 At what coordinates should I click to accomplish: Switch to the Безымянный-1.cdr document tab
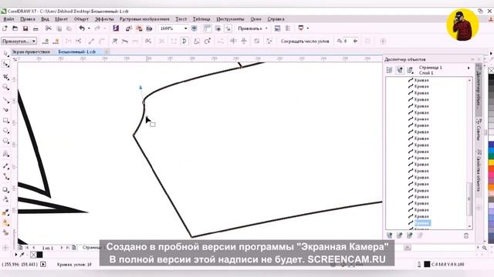pos(77,52)
